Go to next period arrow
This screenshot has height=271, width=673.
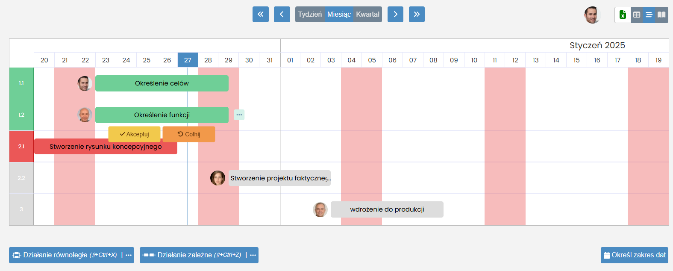(395, 14)
